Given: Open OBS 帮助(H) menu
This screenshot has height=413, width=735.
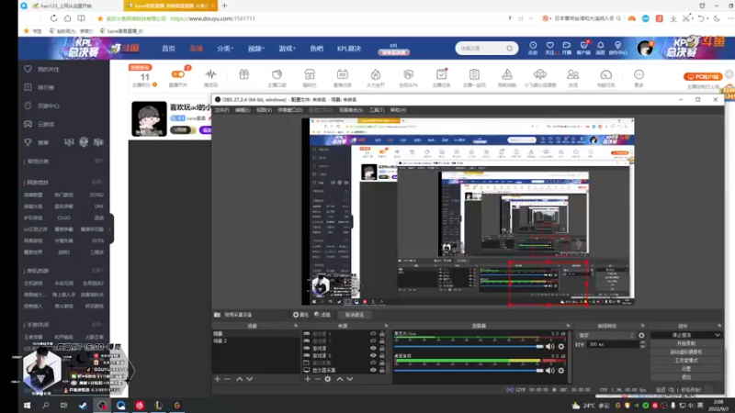Looking at the screenshot, I should [398, 110].
